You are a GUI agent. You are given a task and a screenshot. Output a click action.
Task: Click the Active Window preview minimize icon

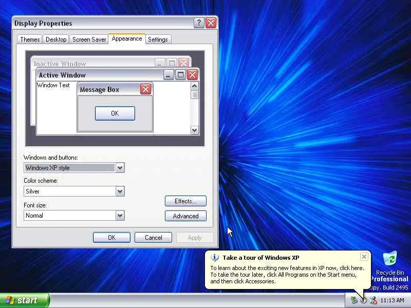[x=169, y=75]
